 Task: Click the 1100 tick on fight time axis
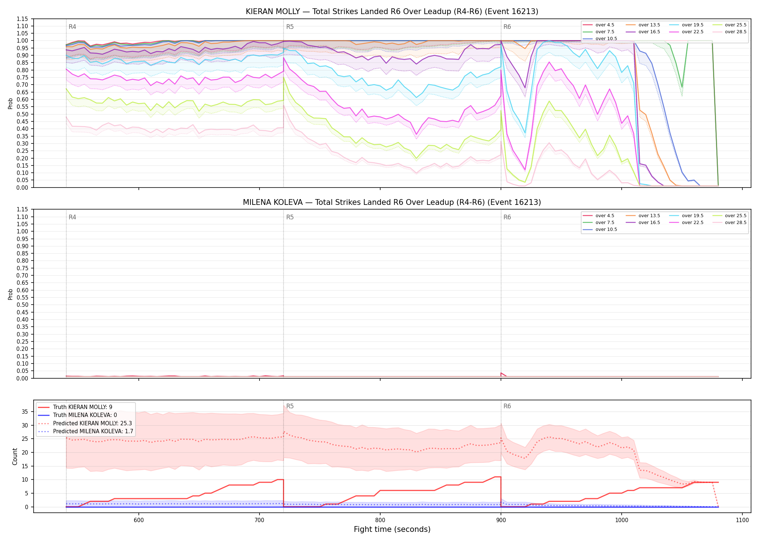point(742,520)
